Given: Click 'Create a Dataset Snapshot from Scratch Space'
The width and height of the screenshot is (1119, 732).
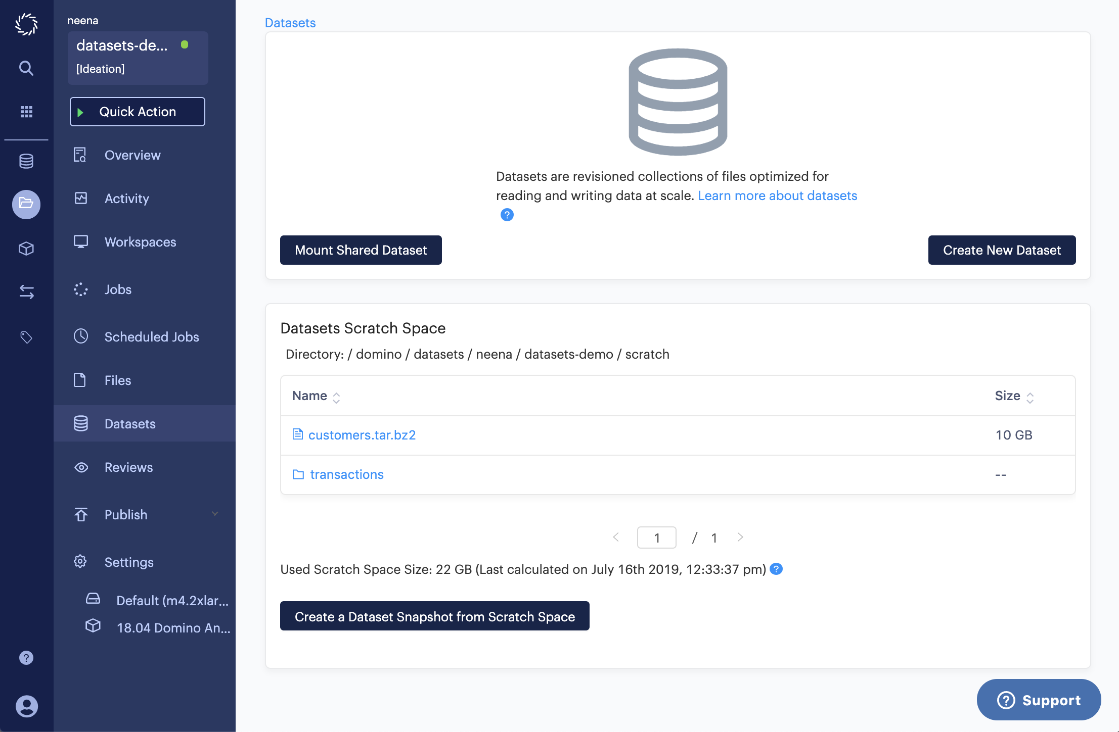Looking at the screenshot, I should click(x=434, y=616).
